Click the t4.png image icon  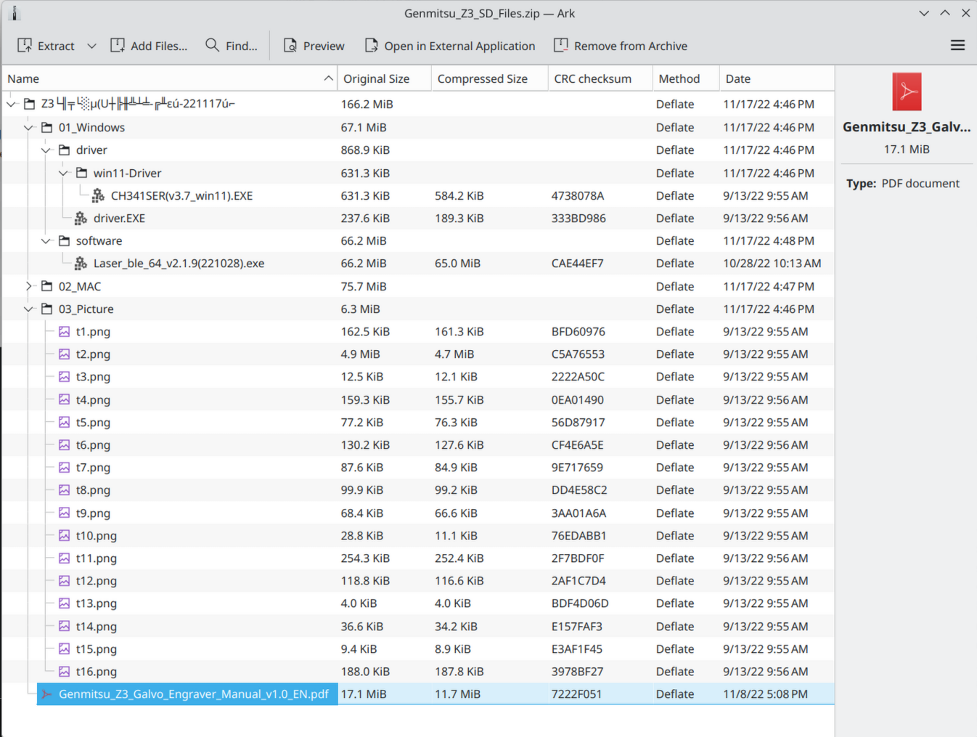click(x=64, y=399)
